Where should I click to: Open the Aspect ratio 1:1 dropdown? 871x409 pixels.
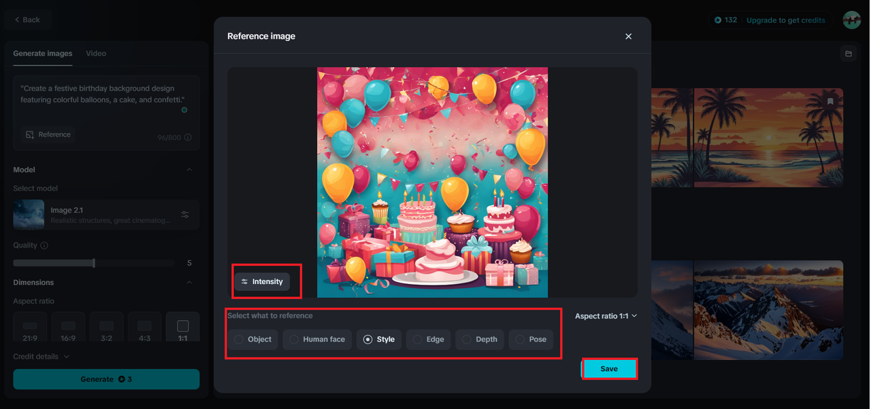click(x=606, y=316)
